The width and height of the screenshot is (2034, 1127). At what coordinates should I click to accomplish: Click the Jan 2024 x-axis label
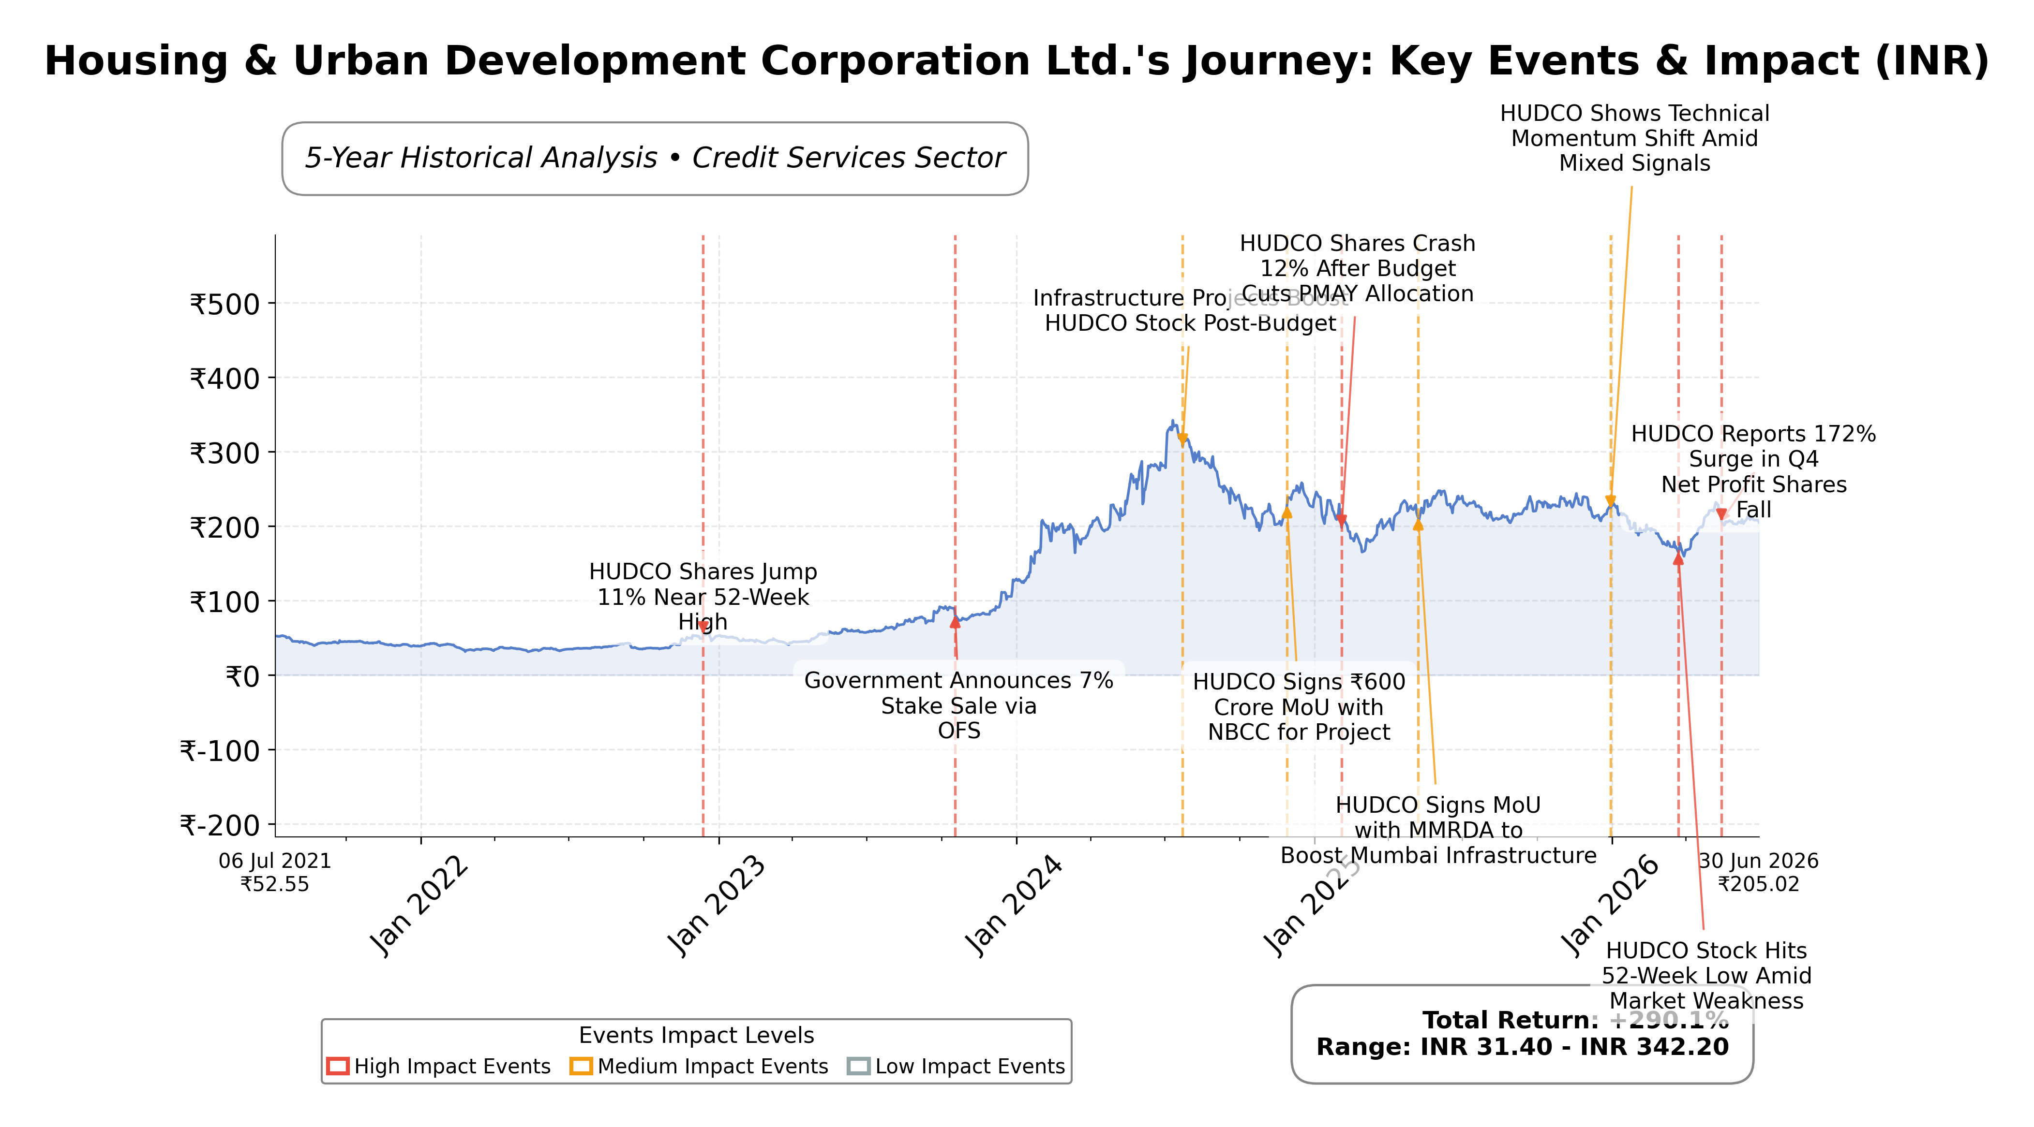click(1014, 906)
